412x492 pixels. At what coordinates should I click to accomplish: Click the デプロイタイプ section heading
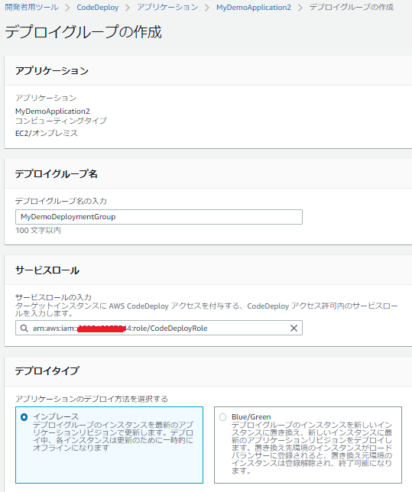coord(47,371)
